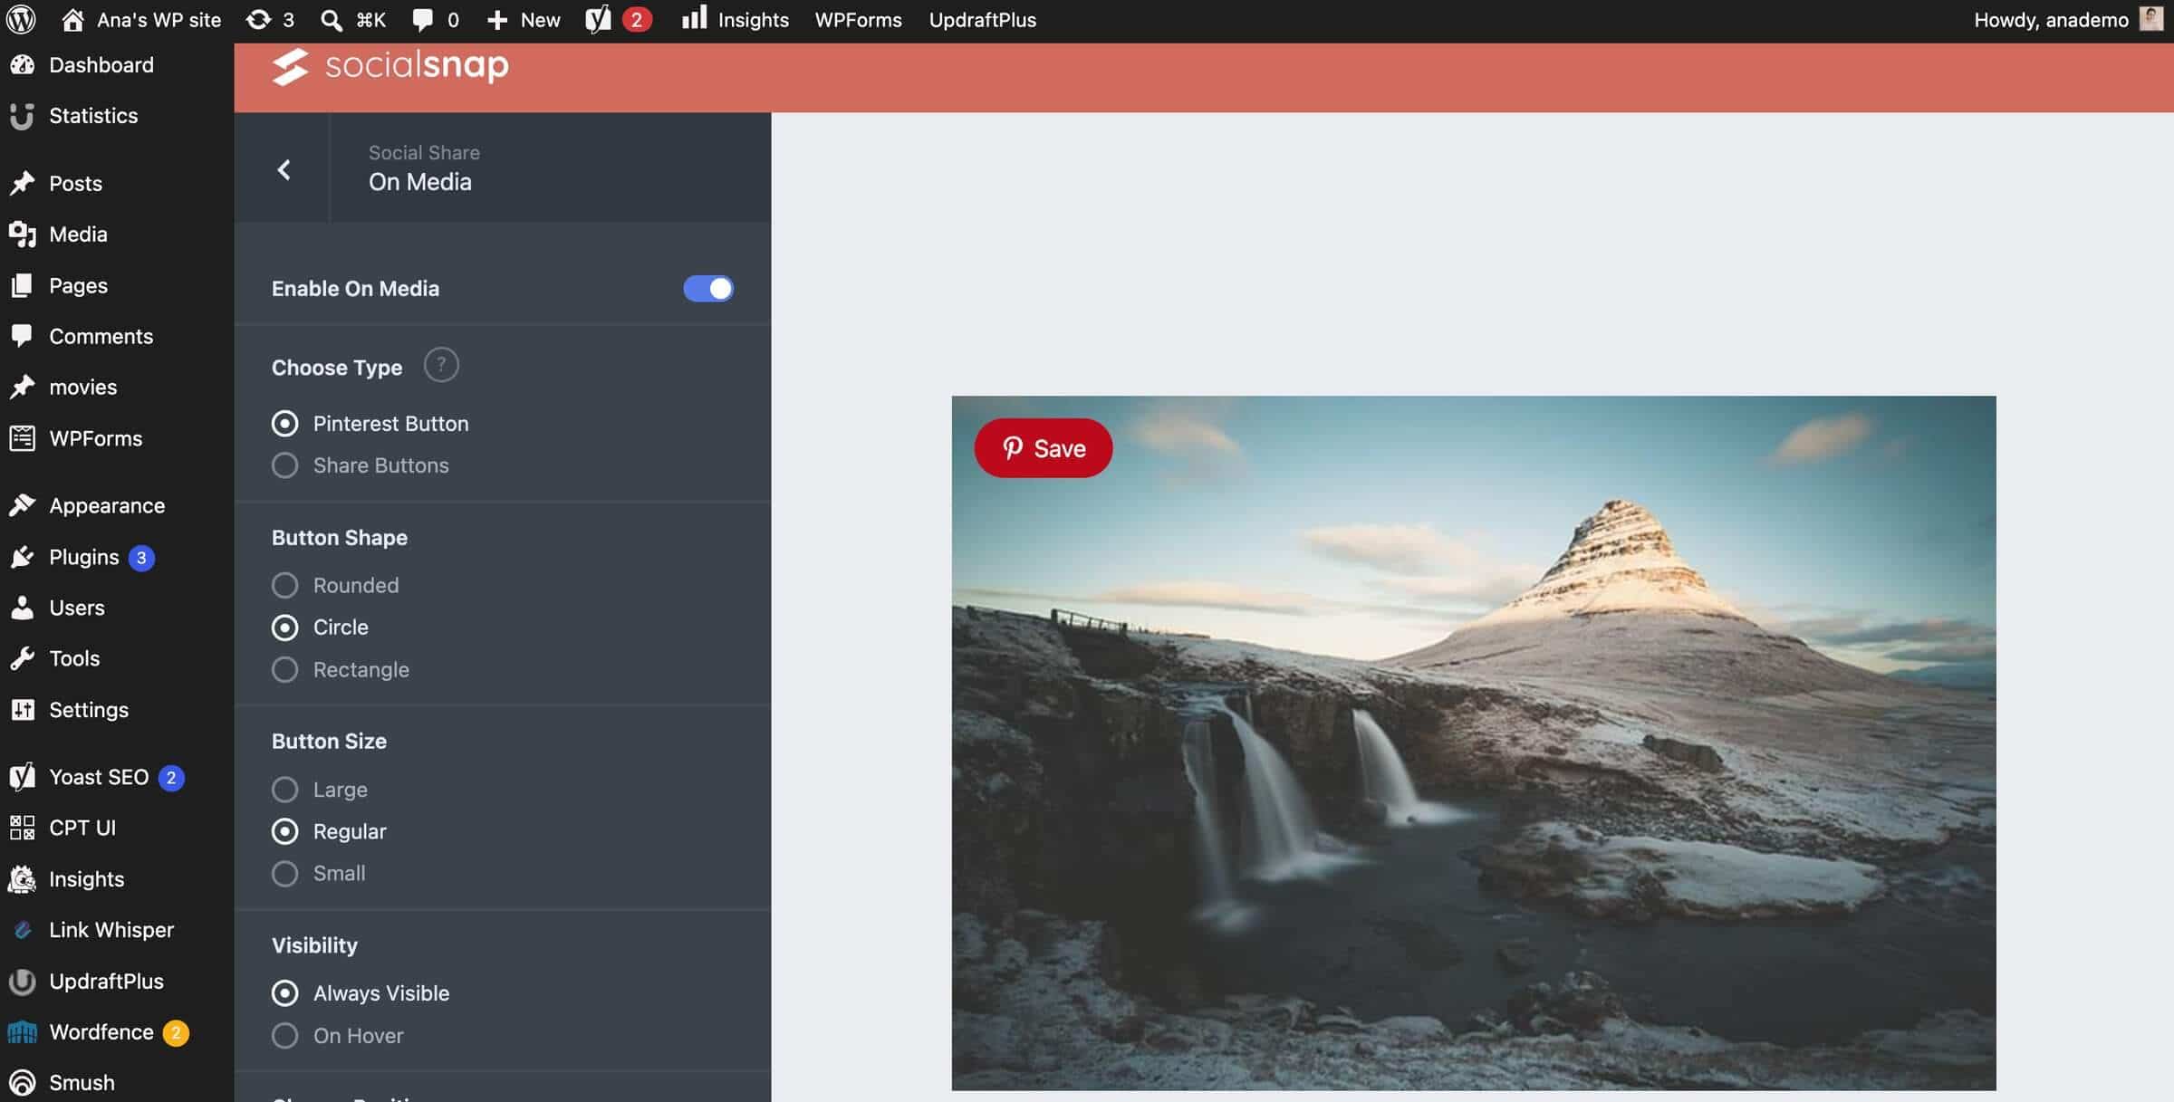Set visibility to On Hover

tap(338, 1035)
